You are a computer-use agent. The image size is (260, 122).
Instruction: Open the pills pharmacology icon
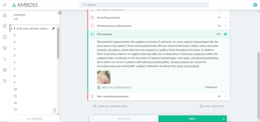(x=5, y=48)
